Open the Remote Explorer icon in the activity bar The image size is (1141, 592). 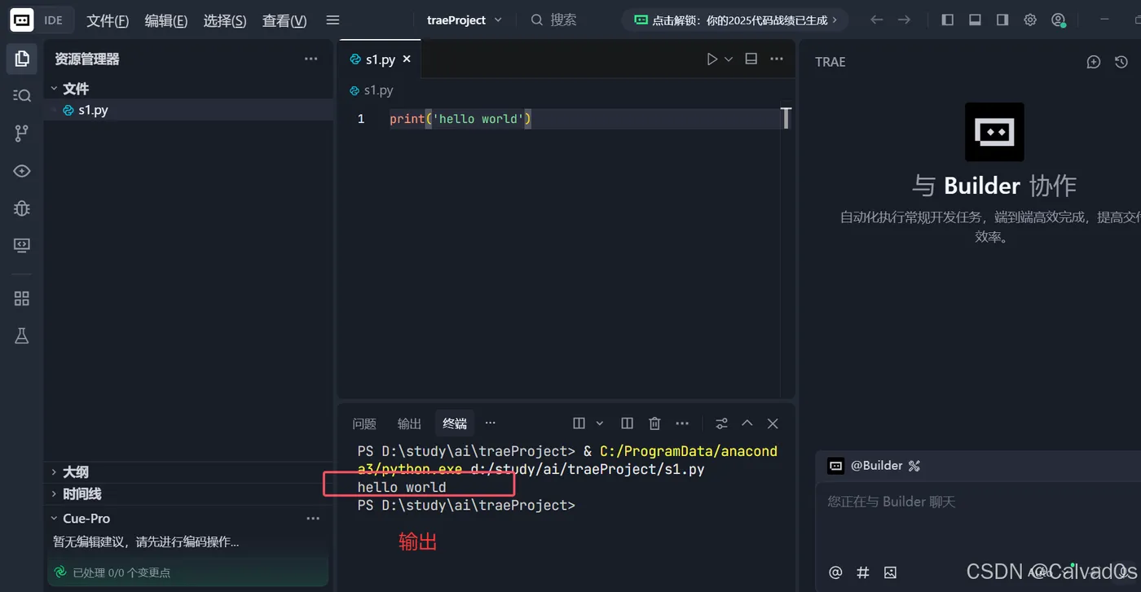click(x=22, y=245)
